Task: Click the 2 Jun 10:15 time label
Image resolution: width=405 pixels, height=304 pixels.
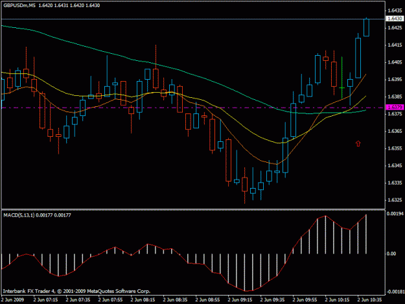Action: coord(338,300)
